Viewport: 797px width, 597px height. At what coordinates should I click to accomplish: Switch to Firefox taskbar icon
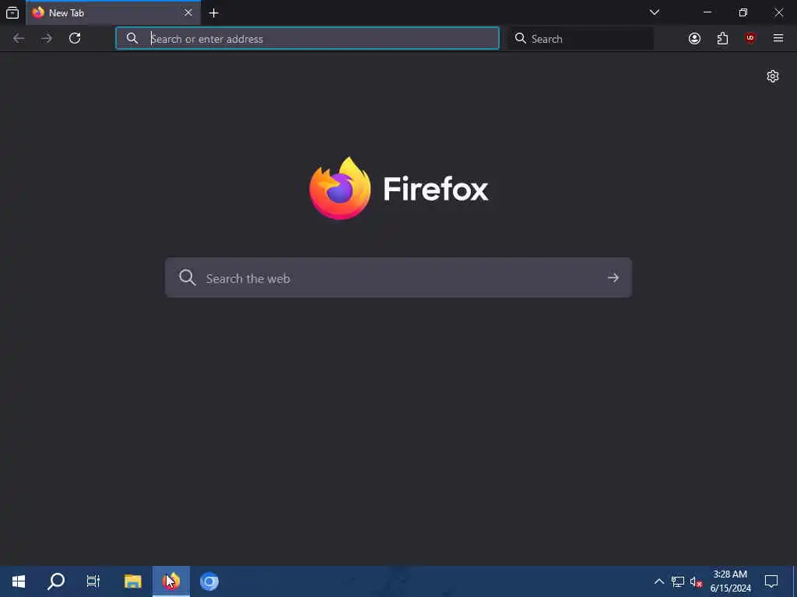171,581
